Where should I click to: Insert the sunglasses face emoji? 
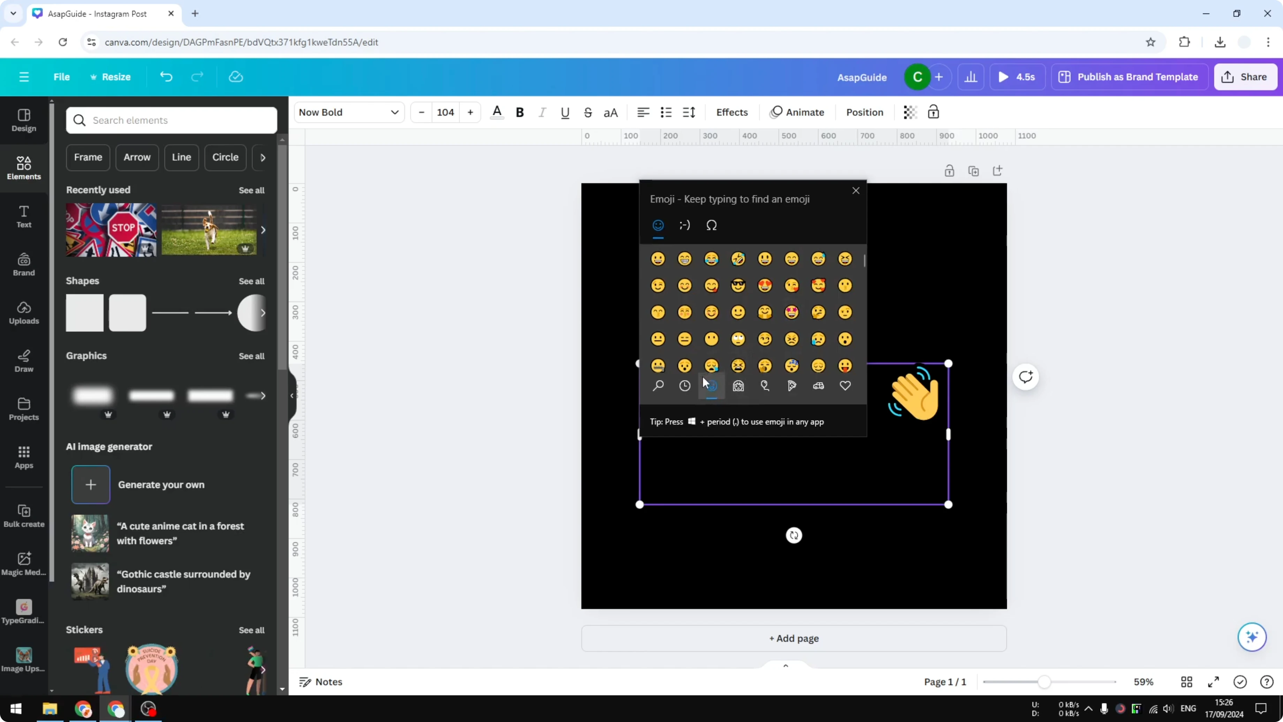point(738,286)
